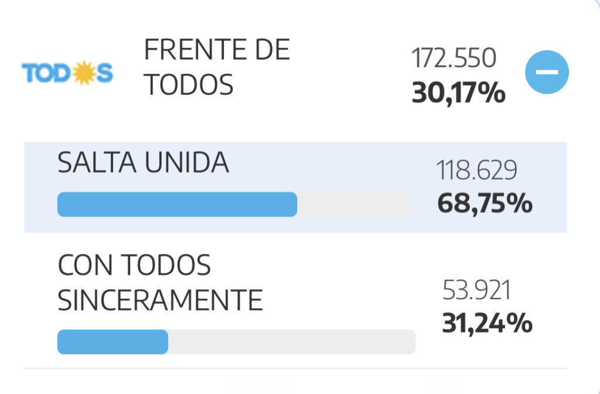The image size is (600, 394).
Task: Click the filled part of Salta Unida bar
Action: pyautogui.click(x=177, y=204)
